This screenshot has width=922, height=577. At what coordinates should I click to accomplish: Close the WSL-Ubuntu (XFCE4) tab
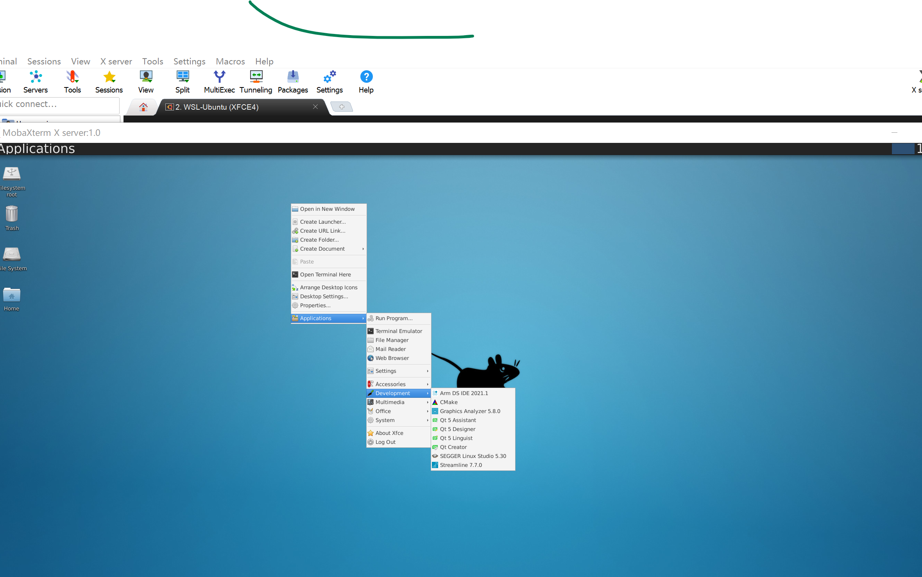pyautogui.click(x=315, y=107)
